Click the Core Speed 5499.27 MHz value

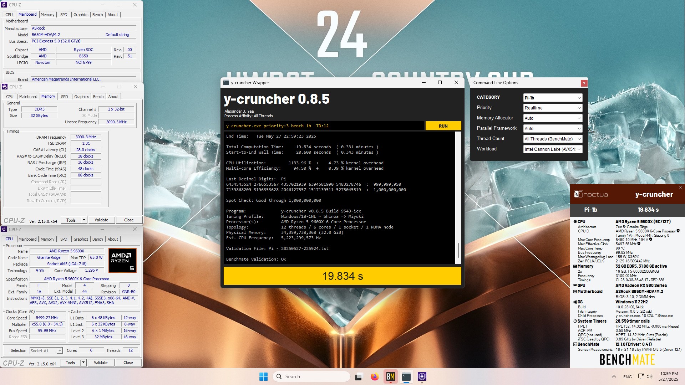(47, 318)
